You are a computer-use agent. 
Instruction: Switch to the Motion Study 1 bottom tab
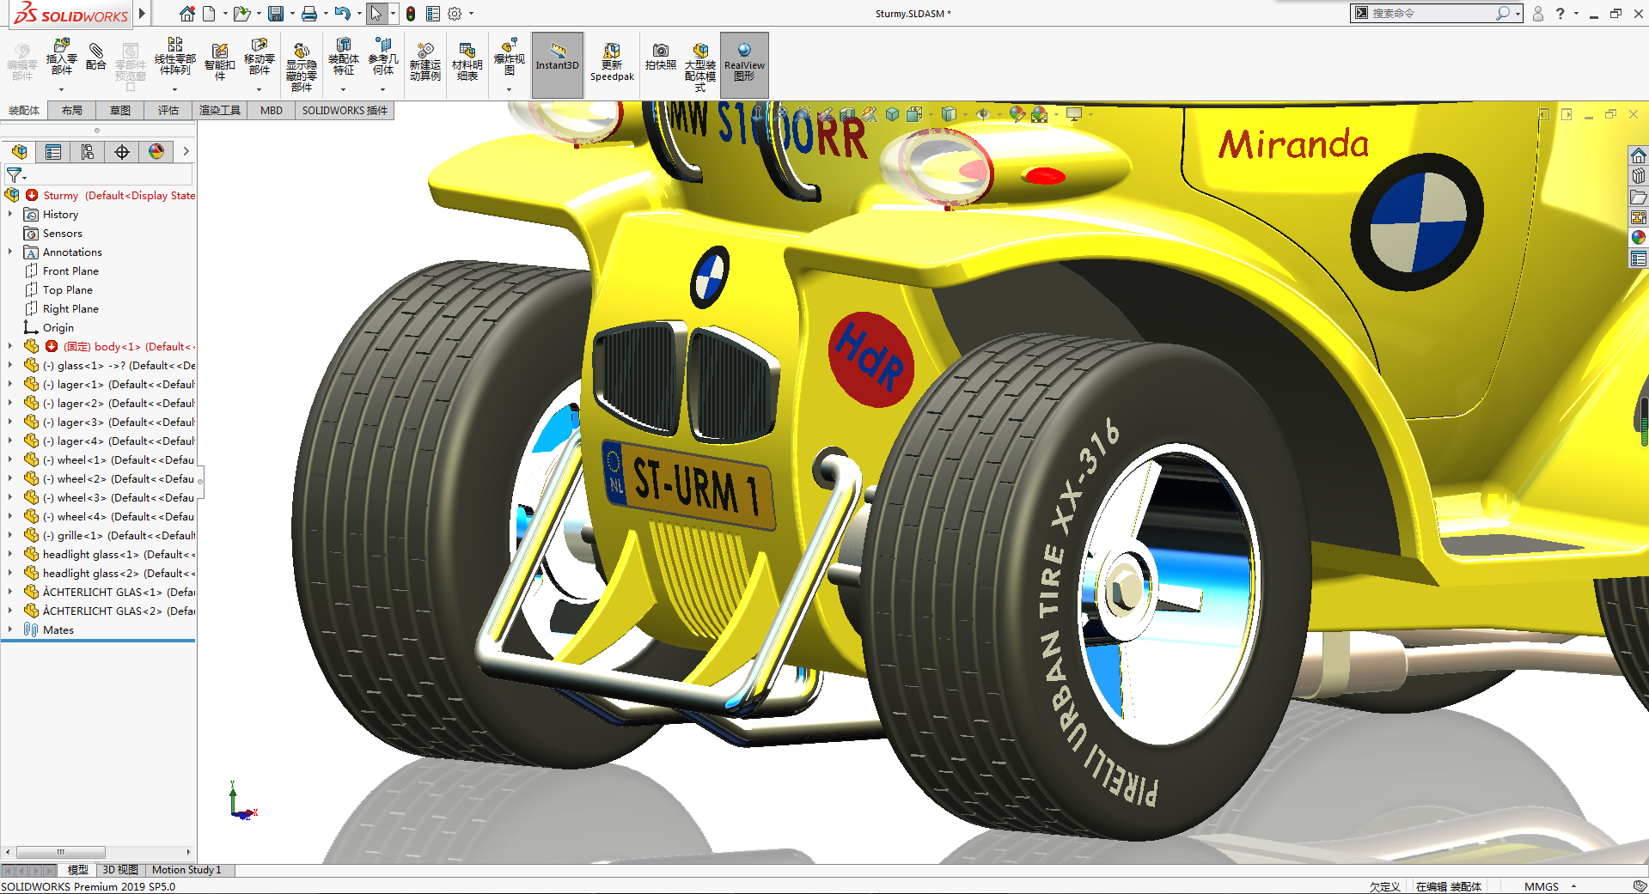186,870
